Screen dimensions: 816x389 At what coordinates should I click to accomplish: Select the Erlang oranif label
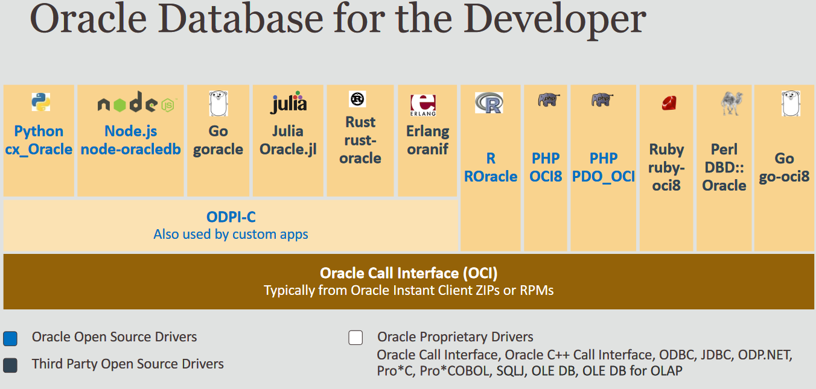tap(428, 140)
